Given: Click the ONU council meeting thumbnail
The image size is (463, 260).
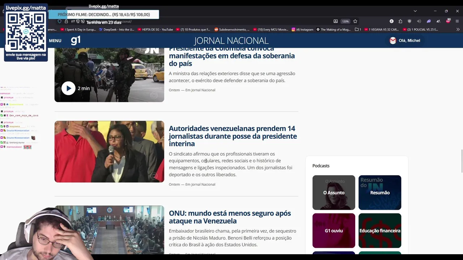Looking at the screenshot, I should click(109, 230).
